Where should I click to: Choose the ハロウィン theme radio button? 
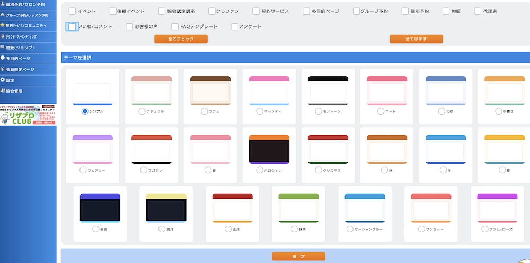click(x=260, y=170)
